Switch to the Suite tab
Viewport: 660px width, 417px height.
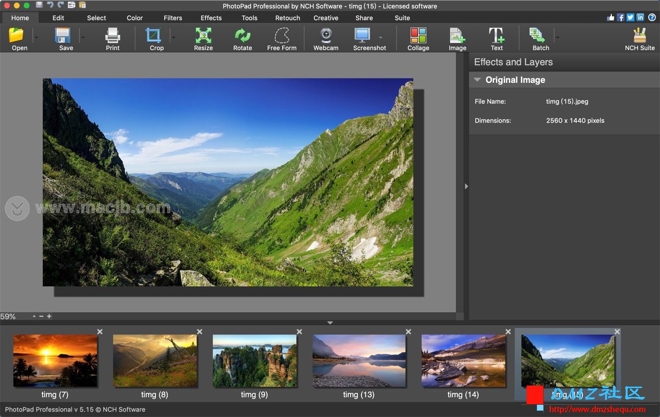[x=403, y=18]
